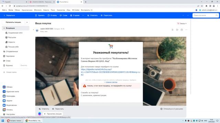
Task: Click Переслать below the email
Action: [x=58, y=109]
